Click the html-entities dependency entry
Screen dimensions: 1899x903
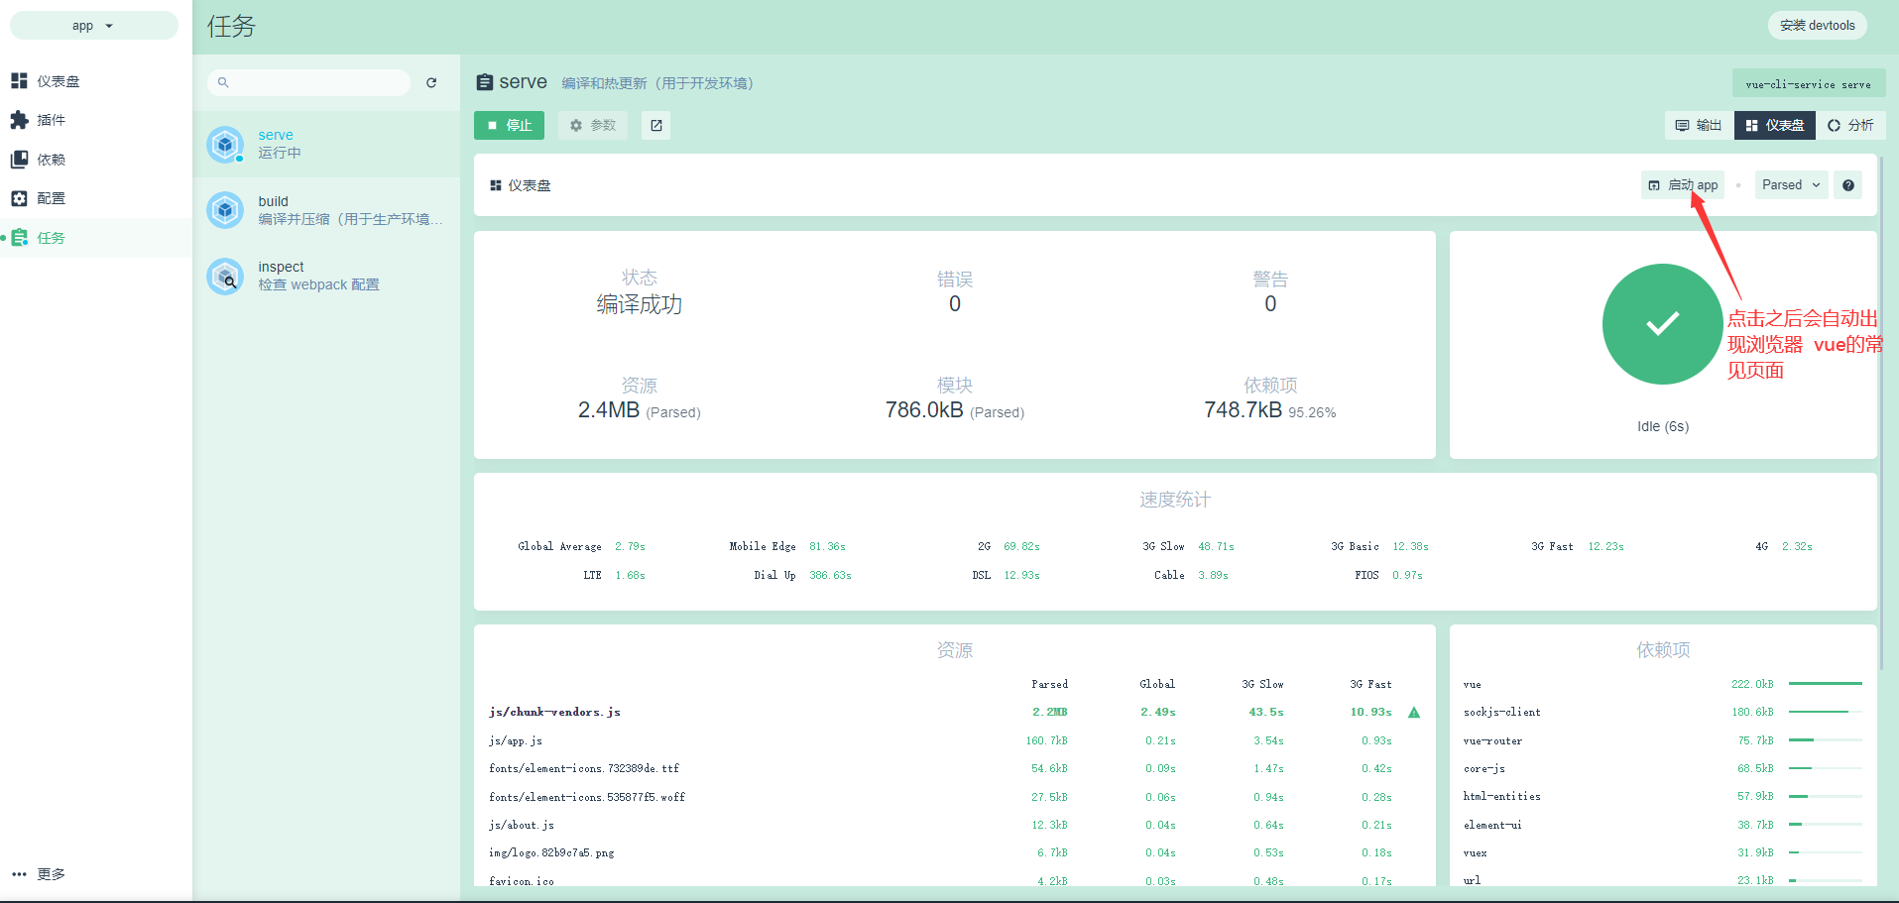(x=1663, y=796)
